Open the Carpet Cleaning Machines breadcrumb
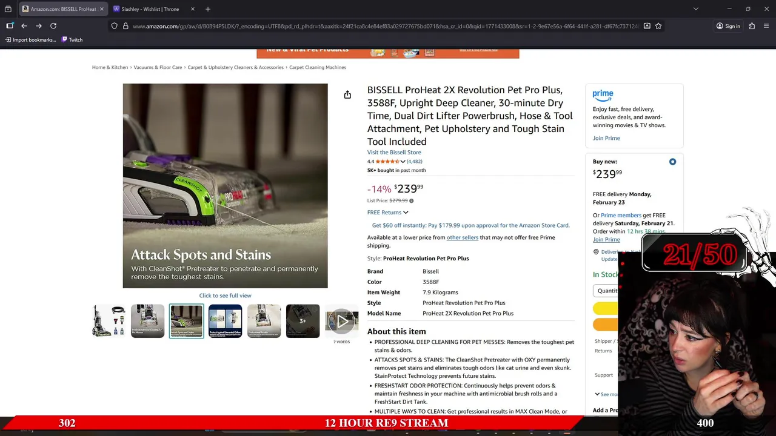The height and width of the screenshot is (436, 776). [318, 67]
